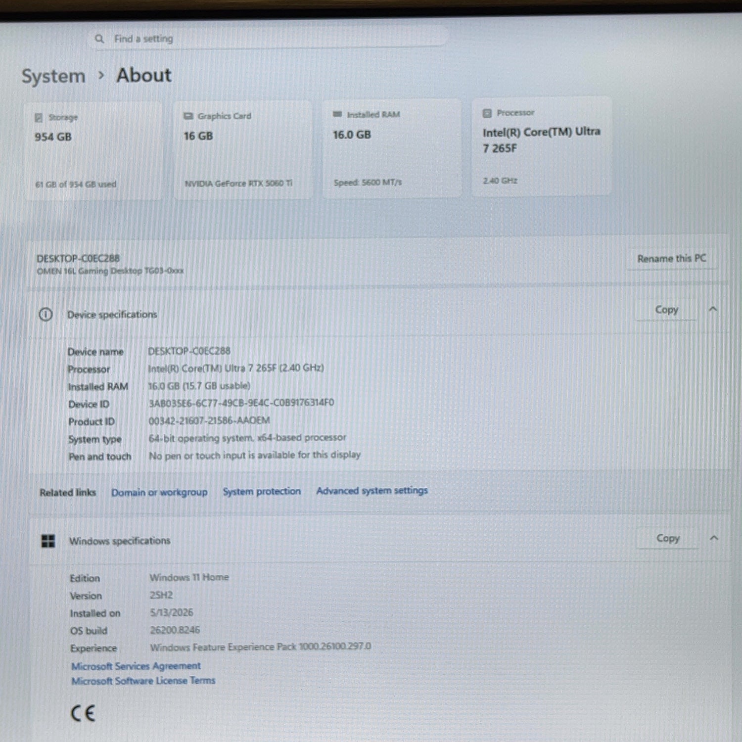Select OS build 26200.8246
Viewport: 742px width, 742px height.
pyautogui.click(x=175, y=630)
